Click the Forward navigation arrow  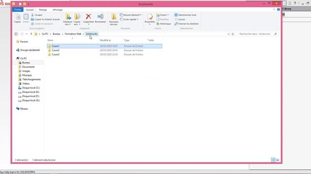22,34
